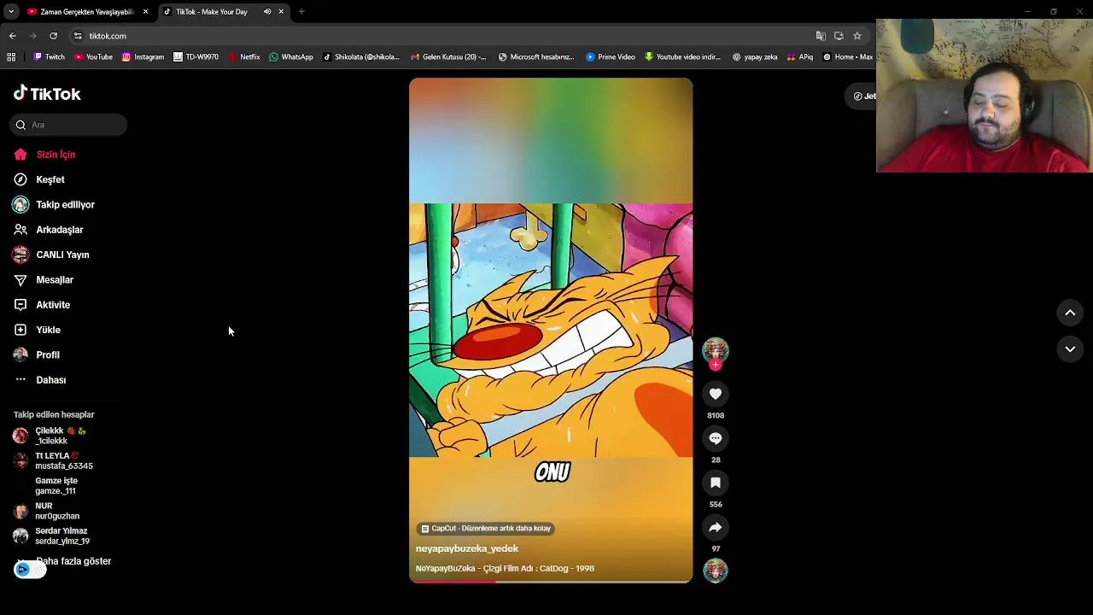Open the Sizin İçin feed

tap(44, 155)
